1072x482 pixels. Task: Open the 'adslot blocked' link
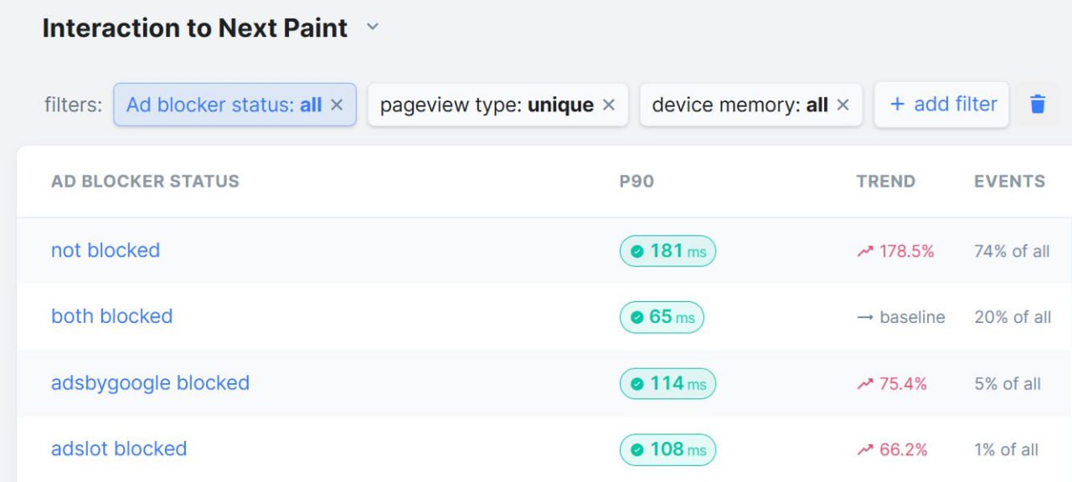pyautogui.click(x=119, y=449)
